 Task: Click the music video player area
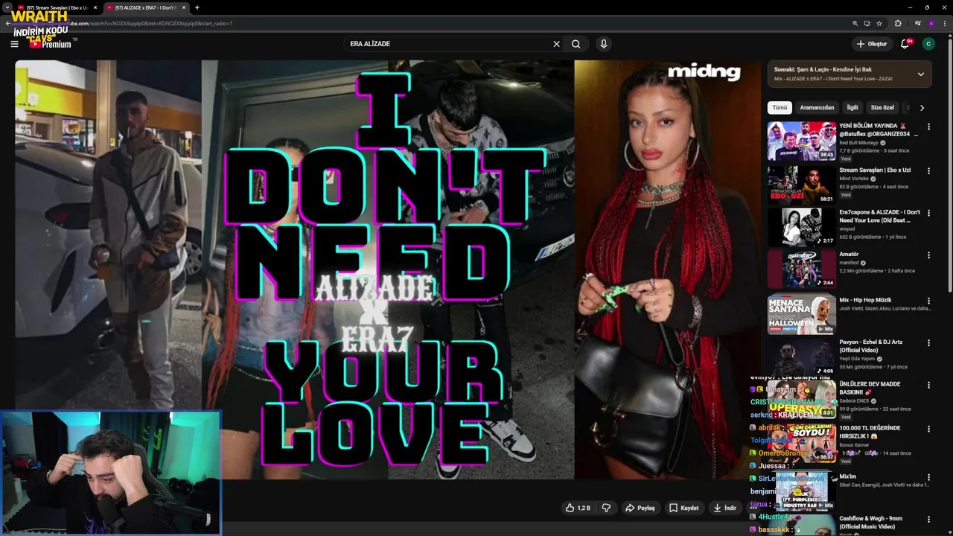point(387,269)
